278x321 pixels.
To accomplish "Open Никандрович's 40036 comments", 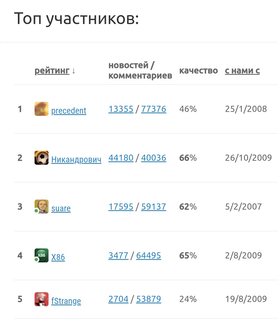I will (x=154, y=158).
